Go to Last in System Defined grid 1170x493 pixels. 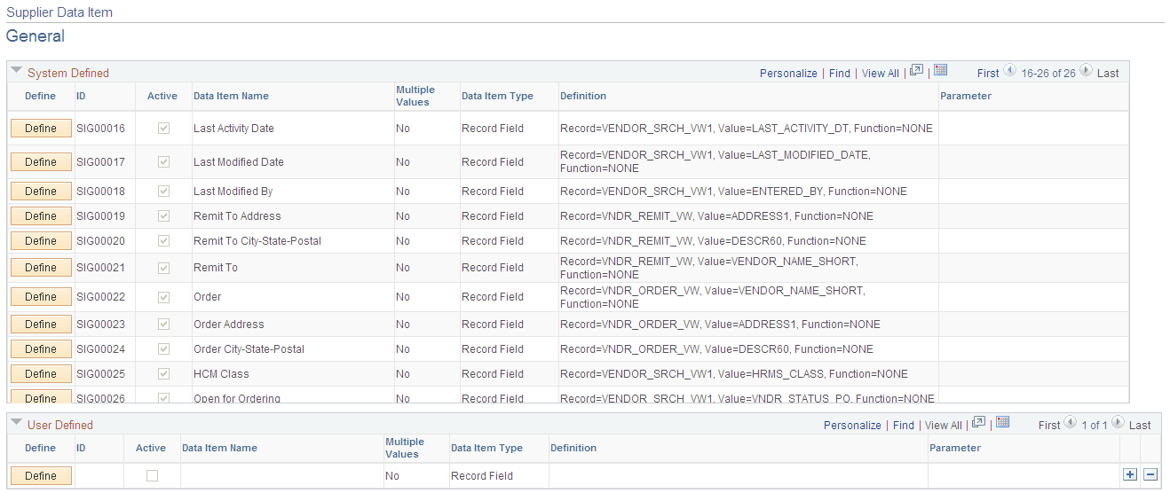coord(1108,74)
